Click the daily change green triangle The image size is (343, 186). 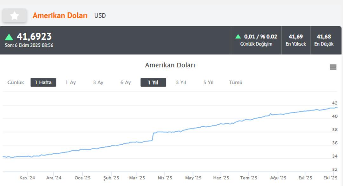pos(238,37)
